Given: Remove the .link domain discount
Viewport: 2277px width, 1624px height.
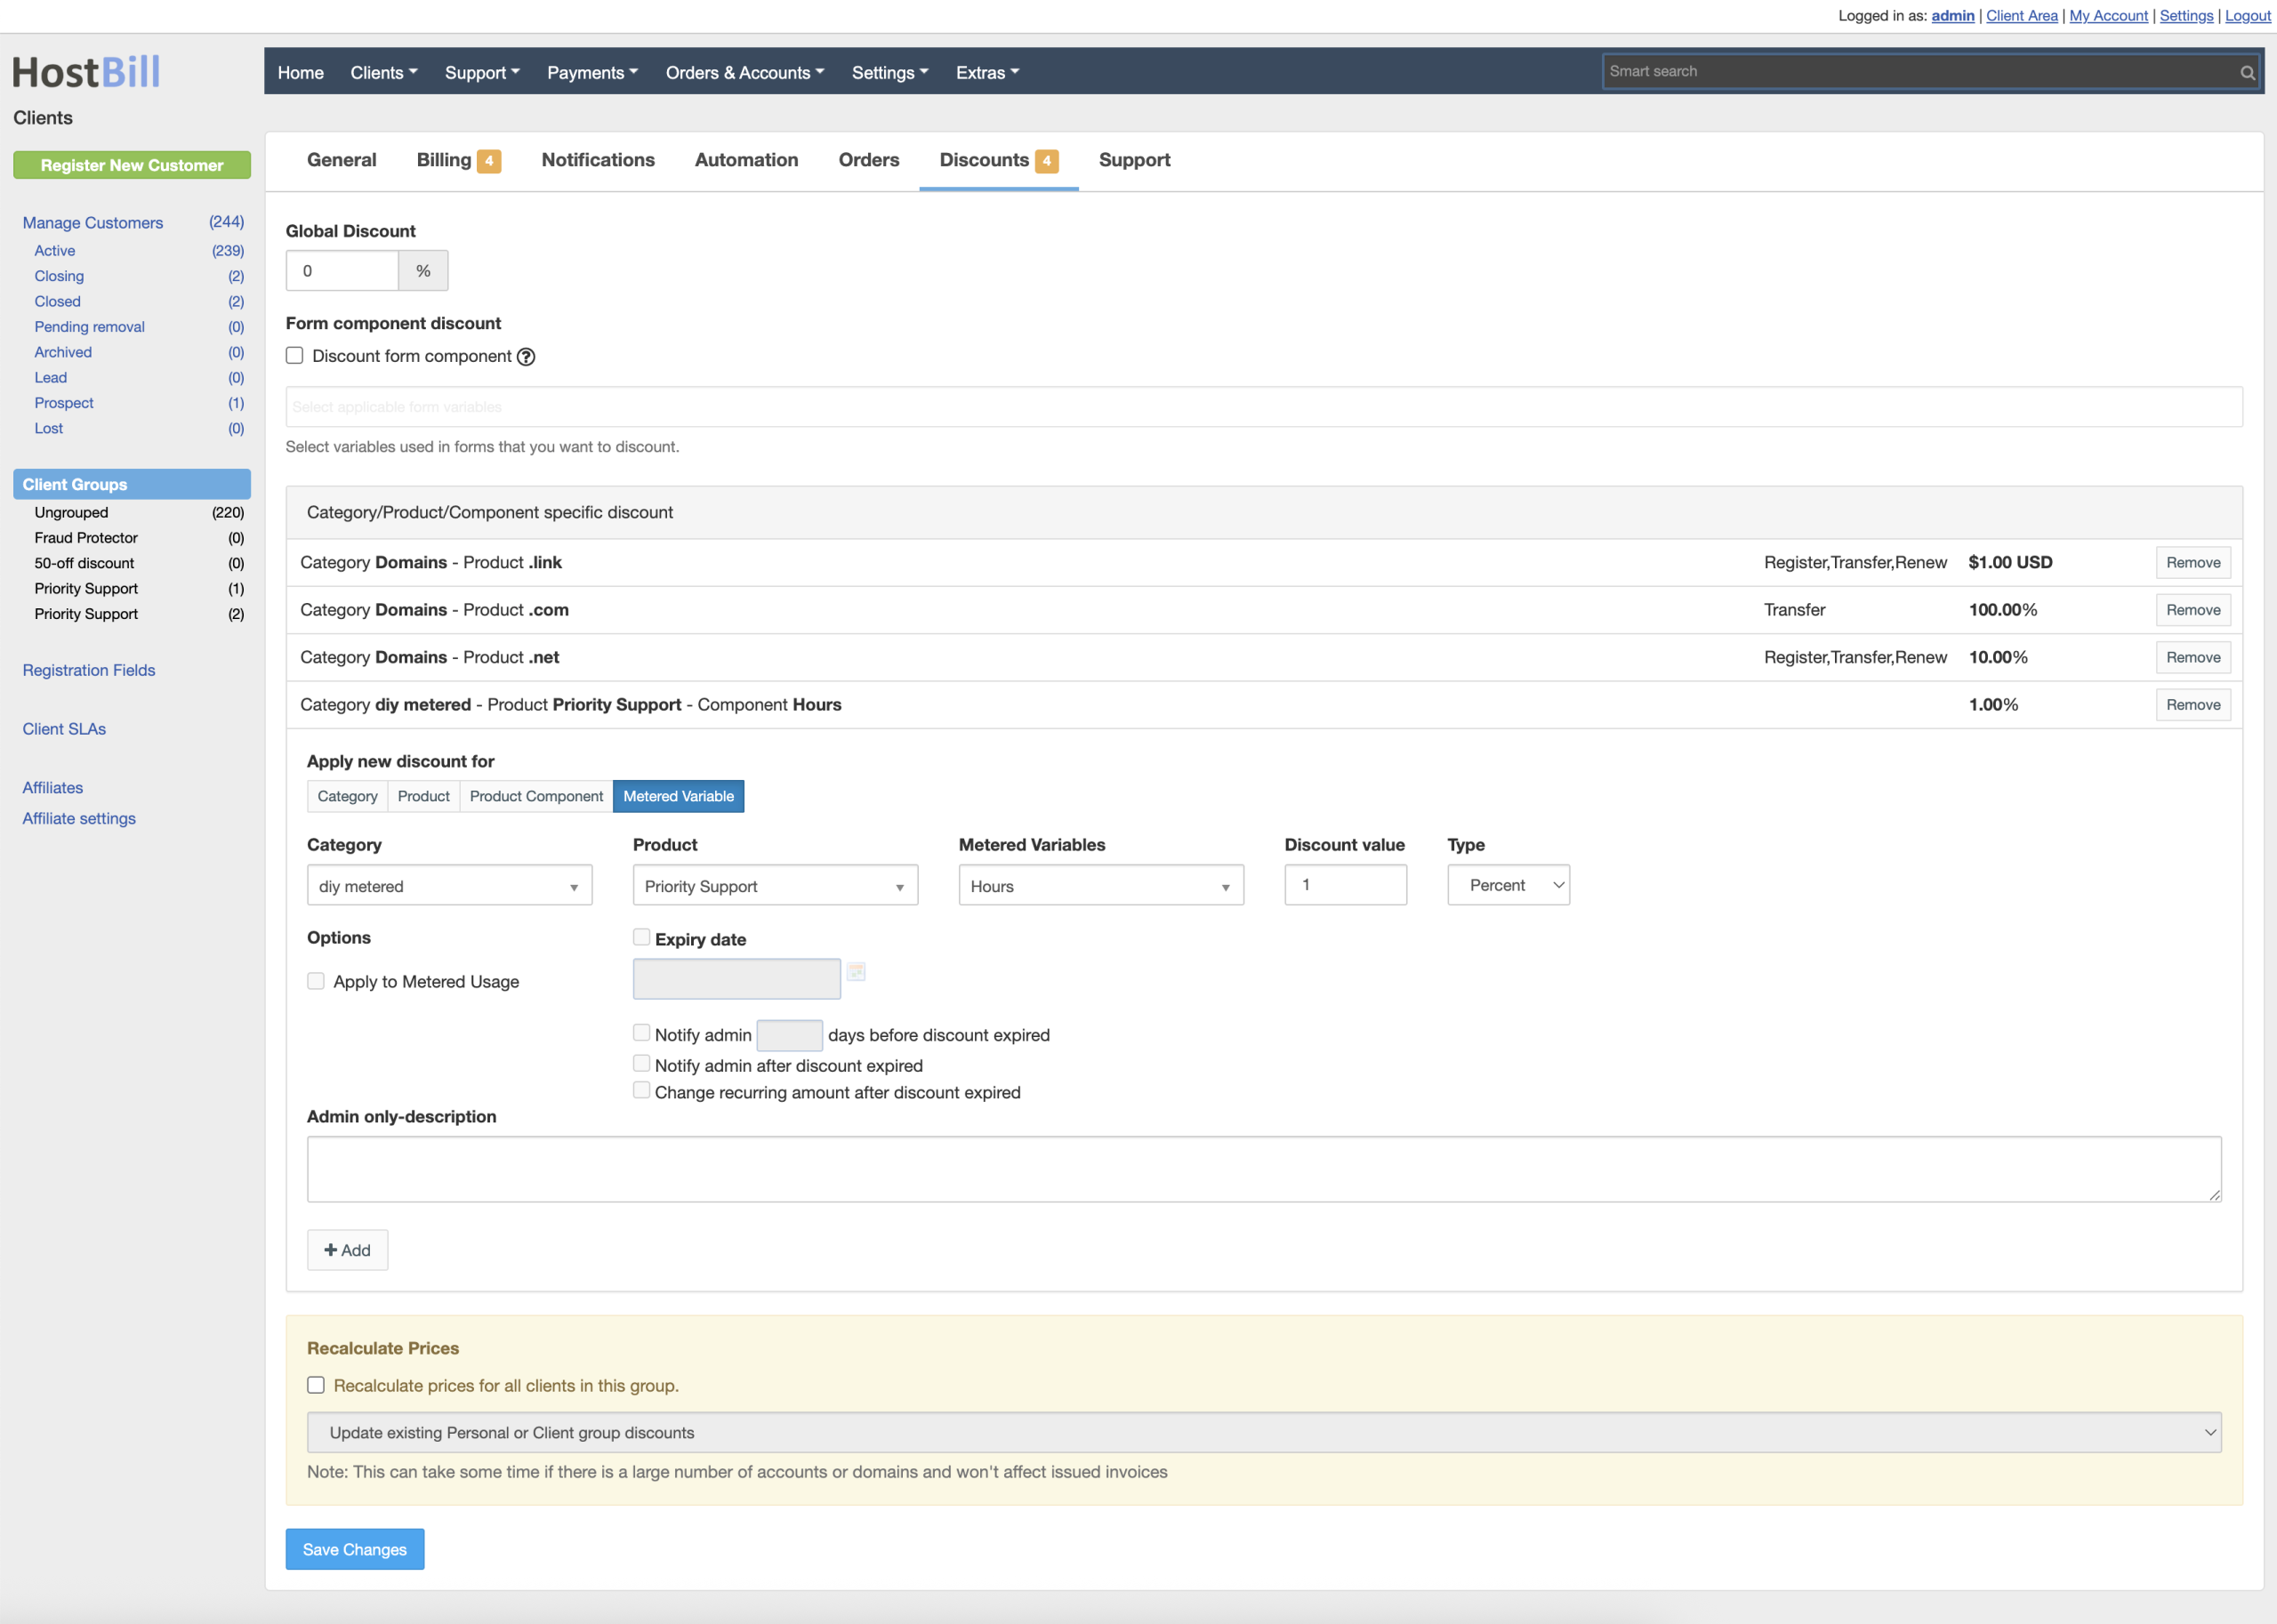Looking at the screenshot, I should (x=2194, y=563).
